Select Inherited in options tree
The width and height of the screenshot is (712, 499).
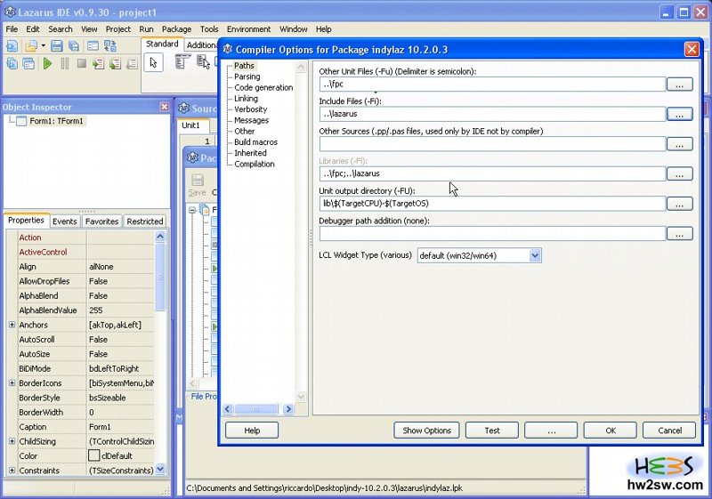(250, 153)
